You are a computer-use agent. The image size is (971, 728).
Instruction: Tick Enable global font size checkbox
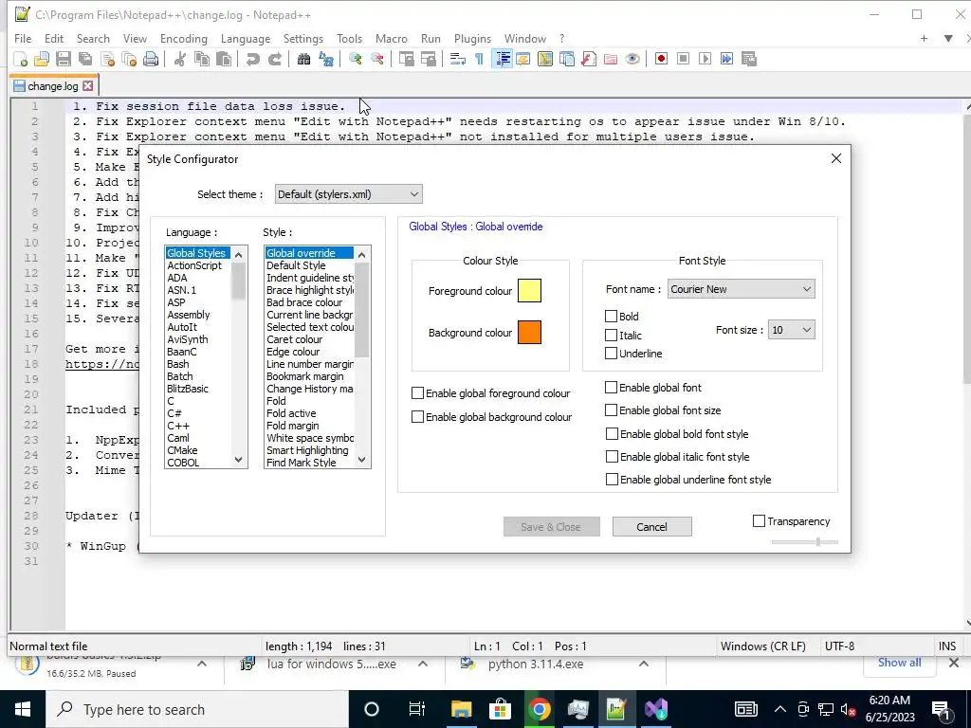pos(612,409)
